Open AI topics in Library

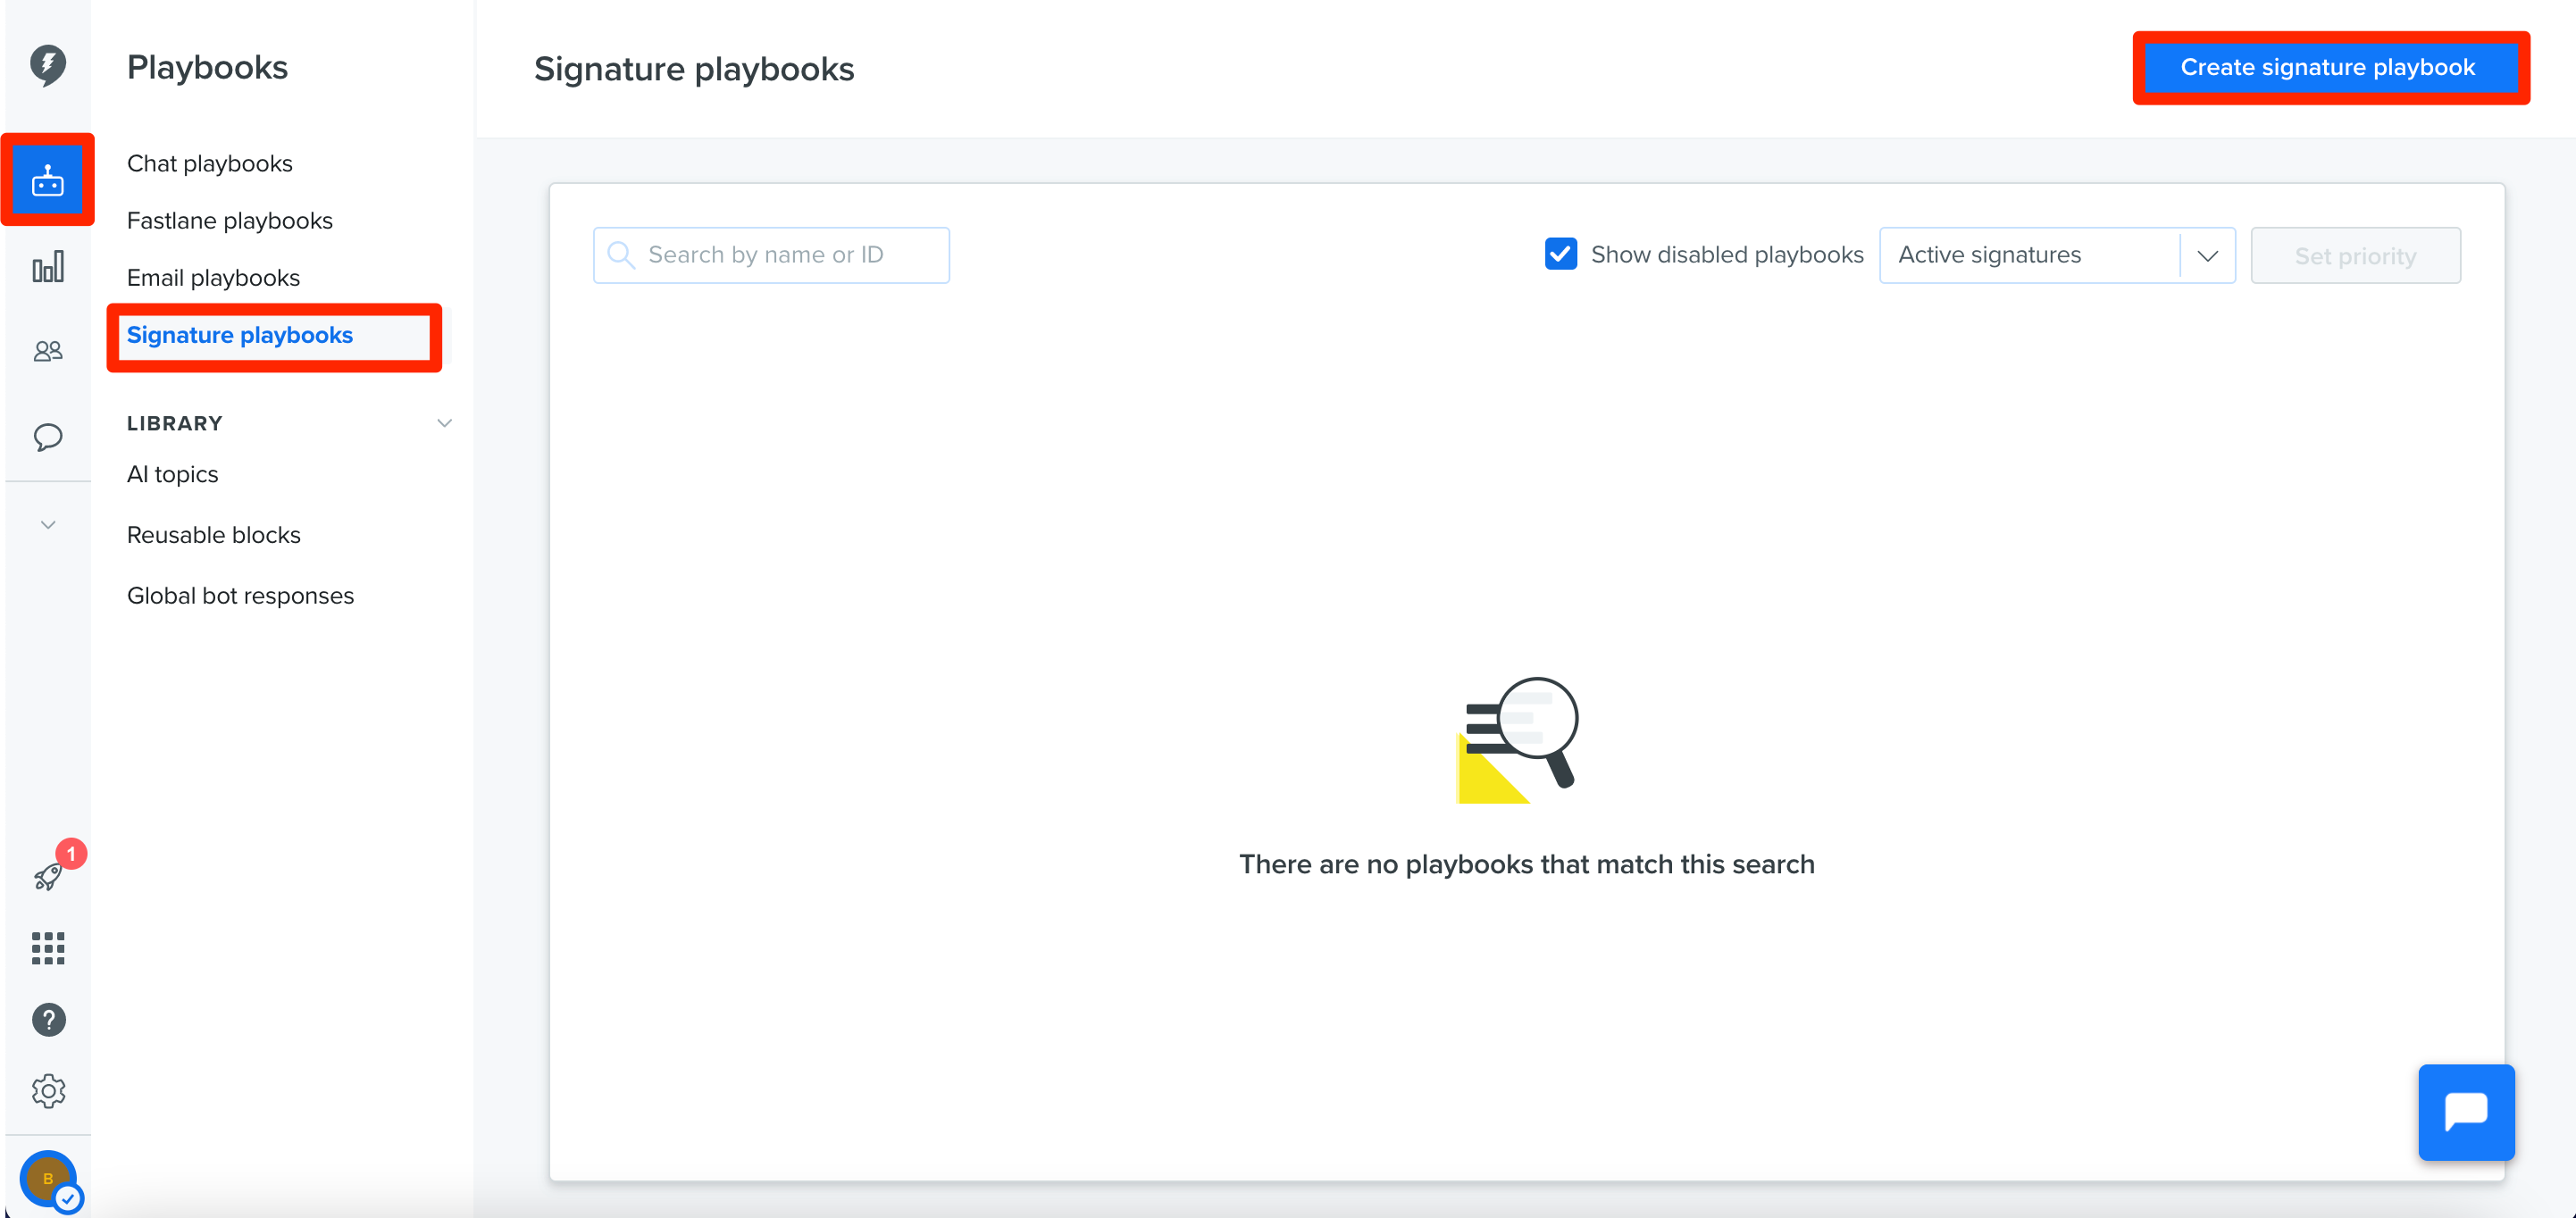(172, 474)
